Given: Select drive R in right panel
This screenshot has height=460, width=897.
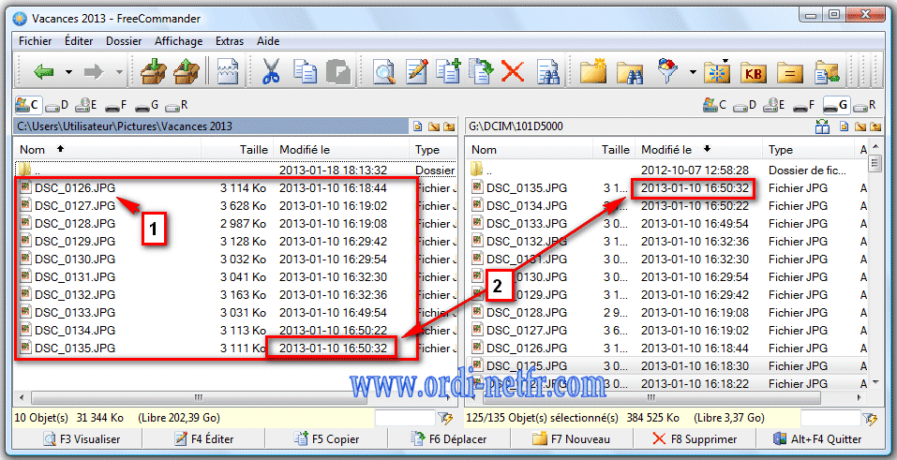Looking at the screenshot, I should (x=864, y=105).
